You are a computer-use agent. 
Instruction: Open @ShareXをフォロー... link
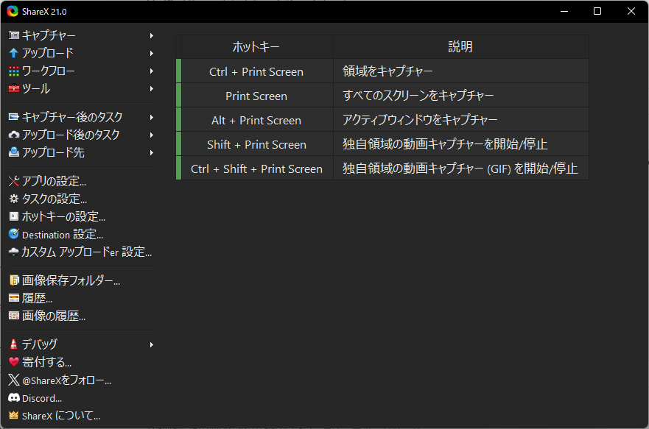click(x=82, y=380)
